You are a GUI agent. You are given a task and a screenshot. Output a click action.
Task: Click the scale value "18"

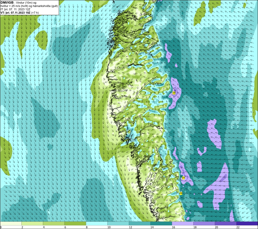[195, 227]
